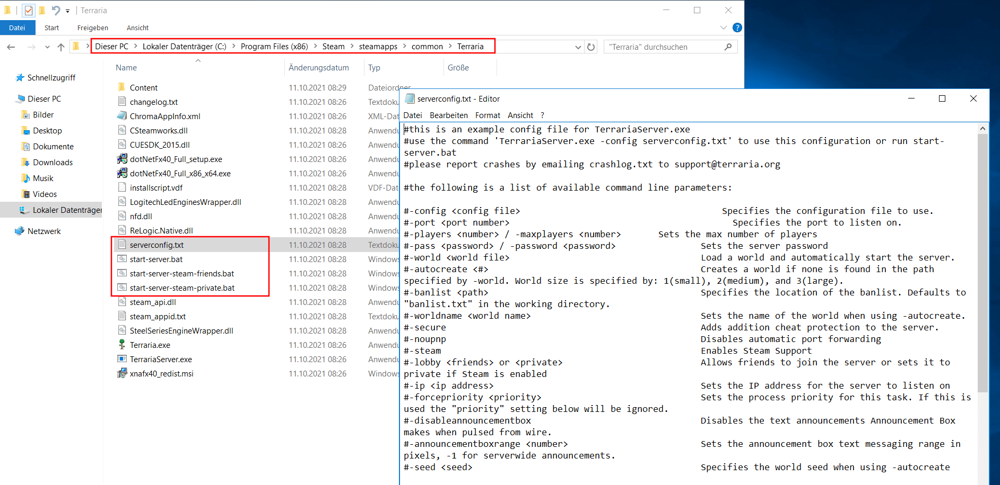Select nfd.dll file icon
Viewport: 1000px width, 485px height.
pos(122,216)
